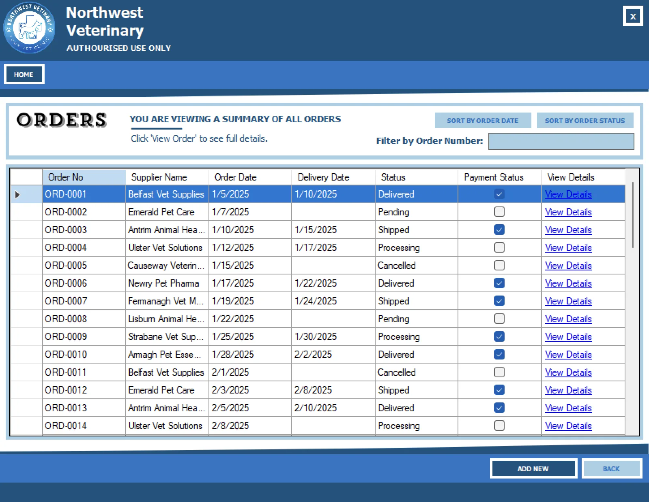Select row header arrow for ORD-0001
Screen dimensions: 649x502
tap(26, 194)
